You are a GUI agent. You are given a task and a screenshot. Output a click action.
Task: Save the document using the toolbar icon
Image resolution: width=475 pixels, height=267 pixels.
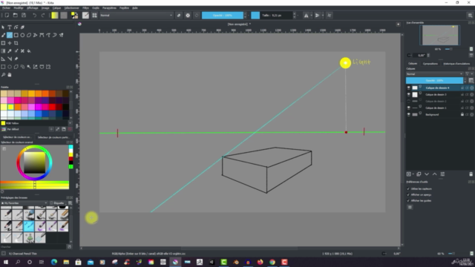click(x=24, y=15)
